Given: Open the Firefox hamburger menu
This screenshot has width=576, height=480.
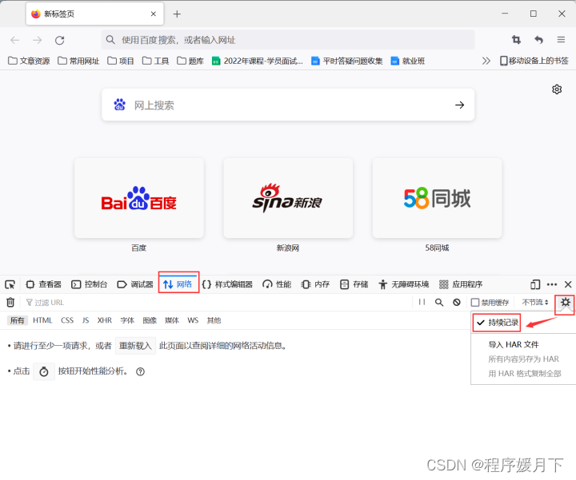Looking at the screenshot, I should [561, 40].
